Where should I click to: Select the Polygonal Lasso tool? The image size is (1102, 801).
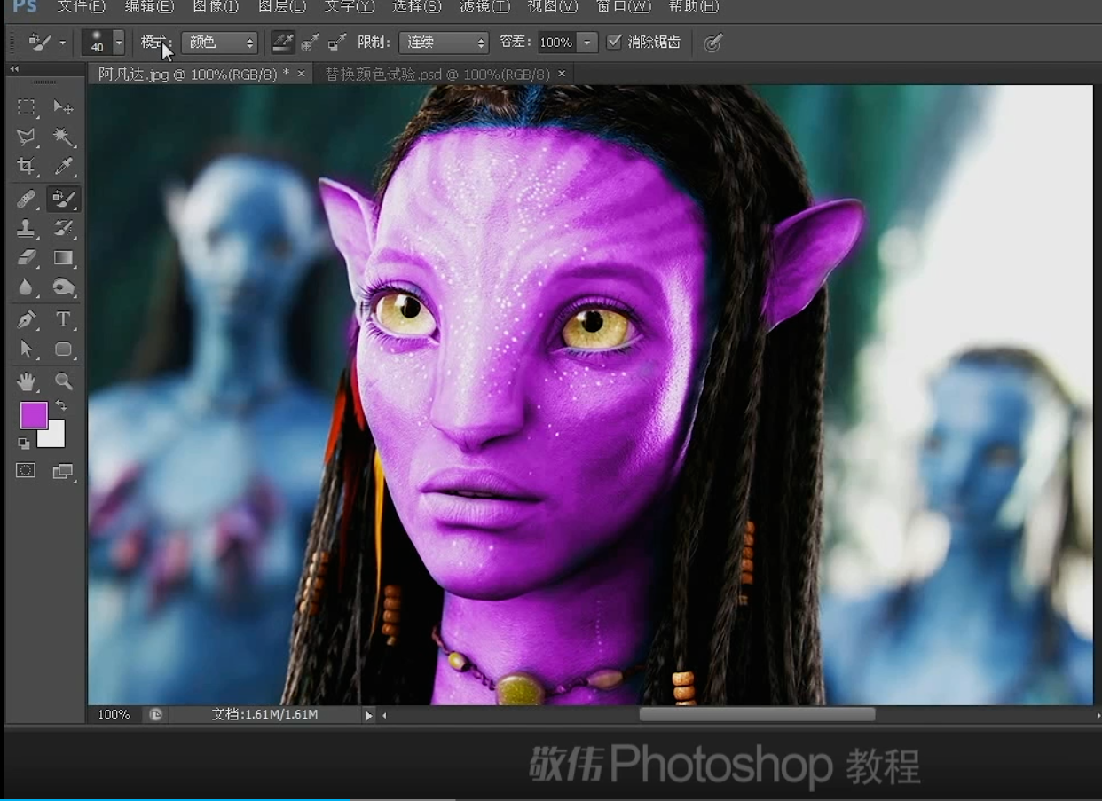coord(27,137)
